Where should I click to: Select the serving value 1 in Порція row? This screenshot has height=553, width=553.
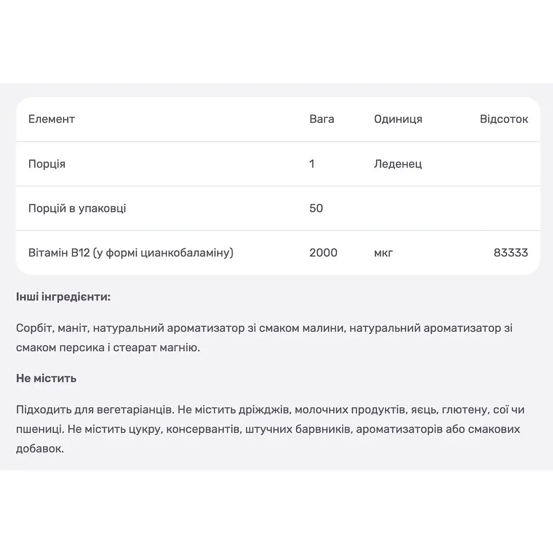pos(312,164)
